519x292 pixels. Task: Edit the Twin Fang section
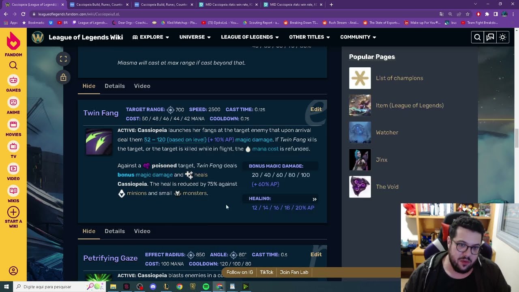point(316,109)
